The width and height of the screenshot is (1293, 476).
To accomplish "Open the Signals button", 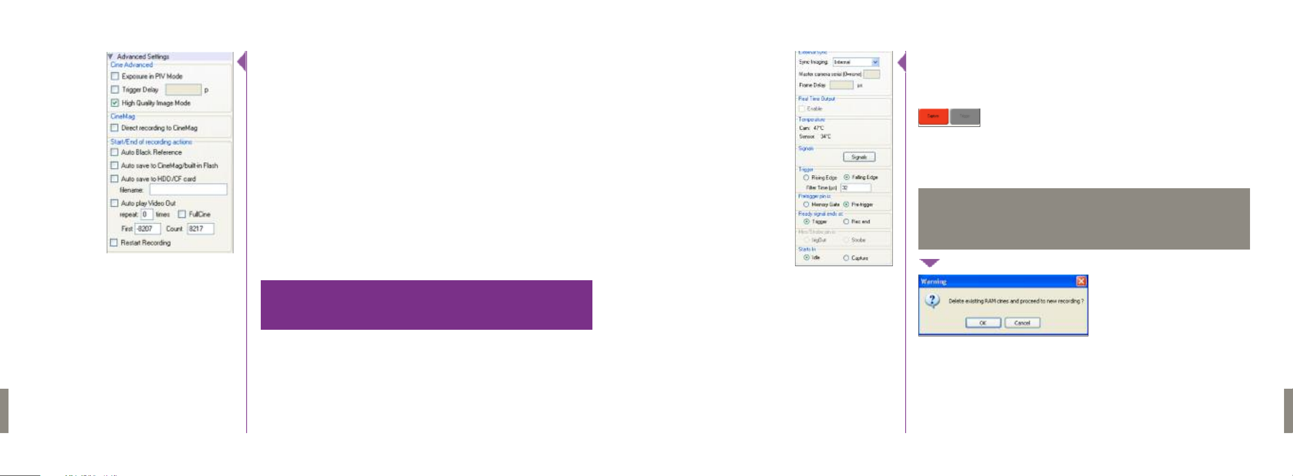I will tap(859, 158).
